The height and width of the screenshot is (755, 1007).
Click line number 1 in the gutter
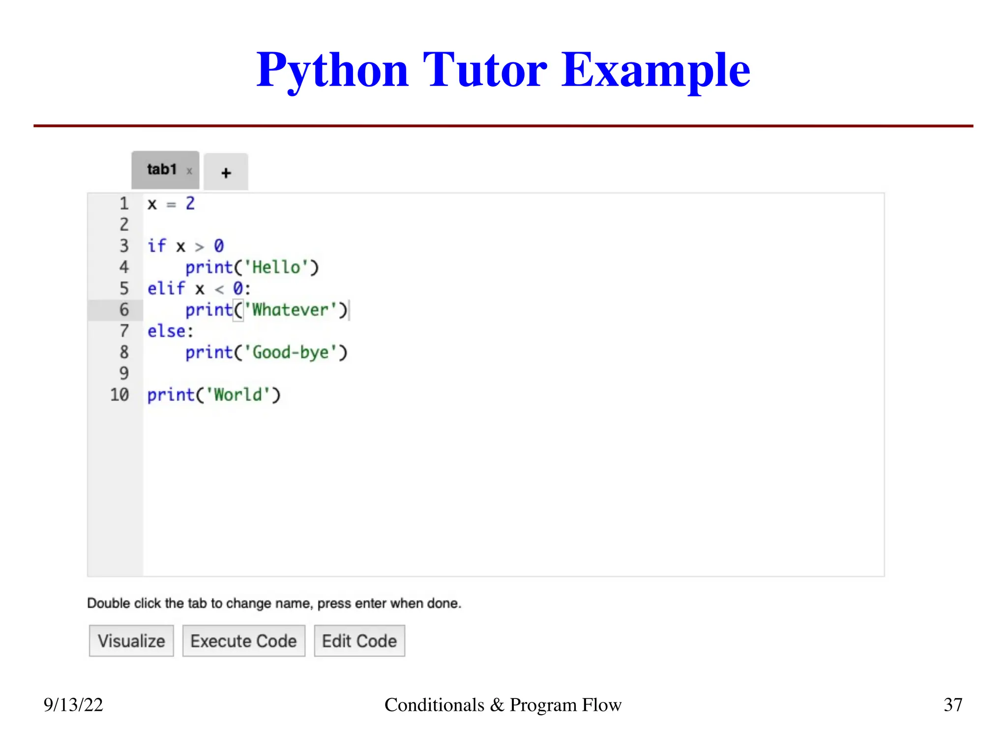[x=124, y=203]
